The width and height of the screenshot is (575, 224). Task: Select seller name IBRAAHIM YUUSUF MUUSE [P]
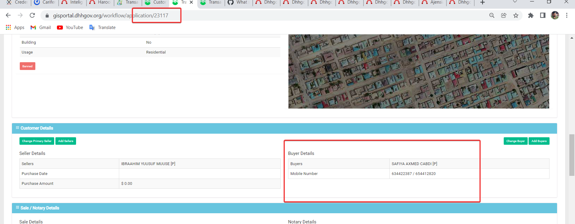coord(148,164)
